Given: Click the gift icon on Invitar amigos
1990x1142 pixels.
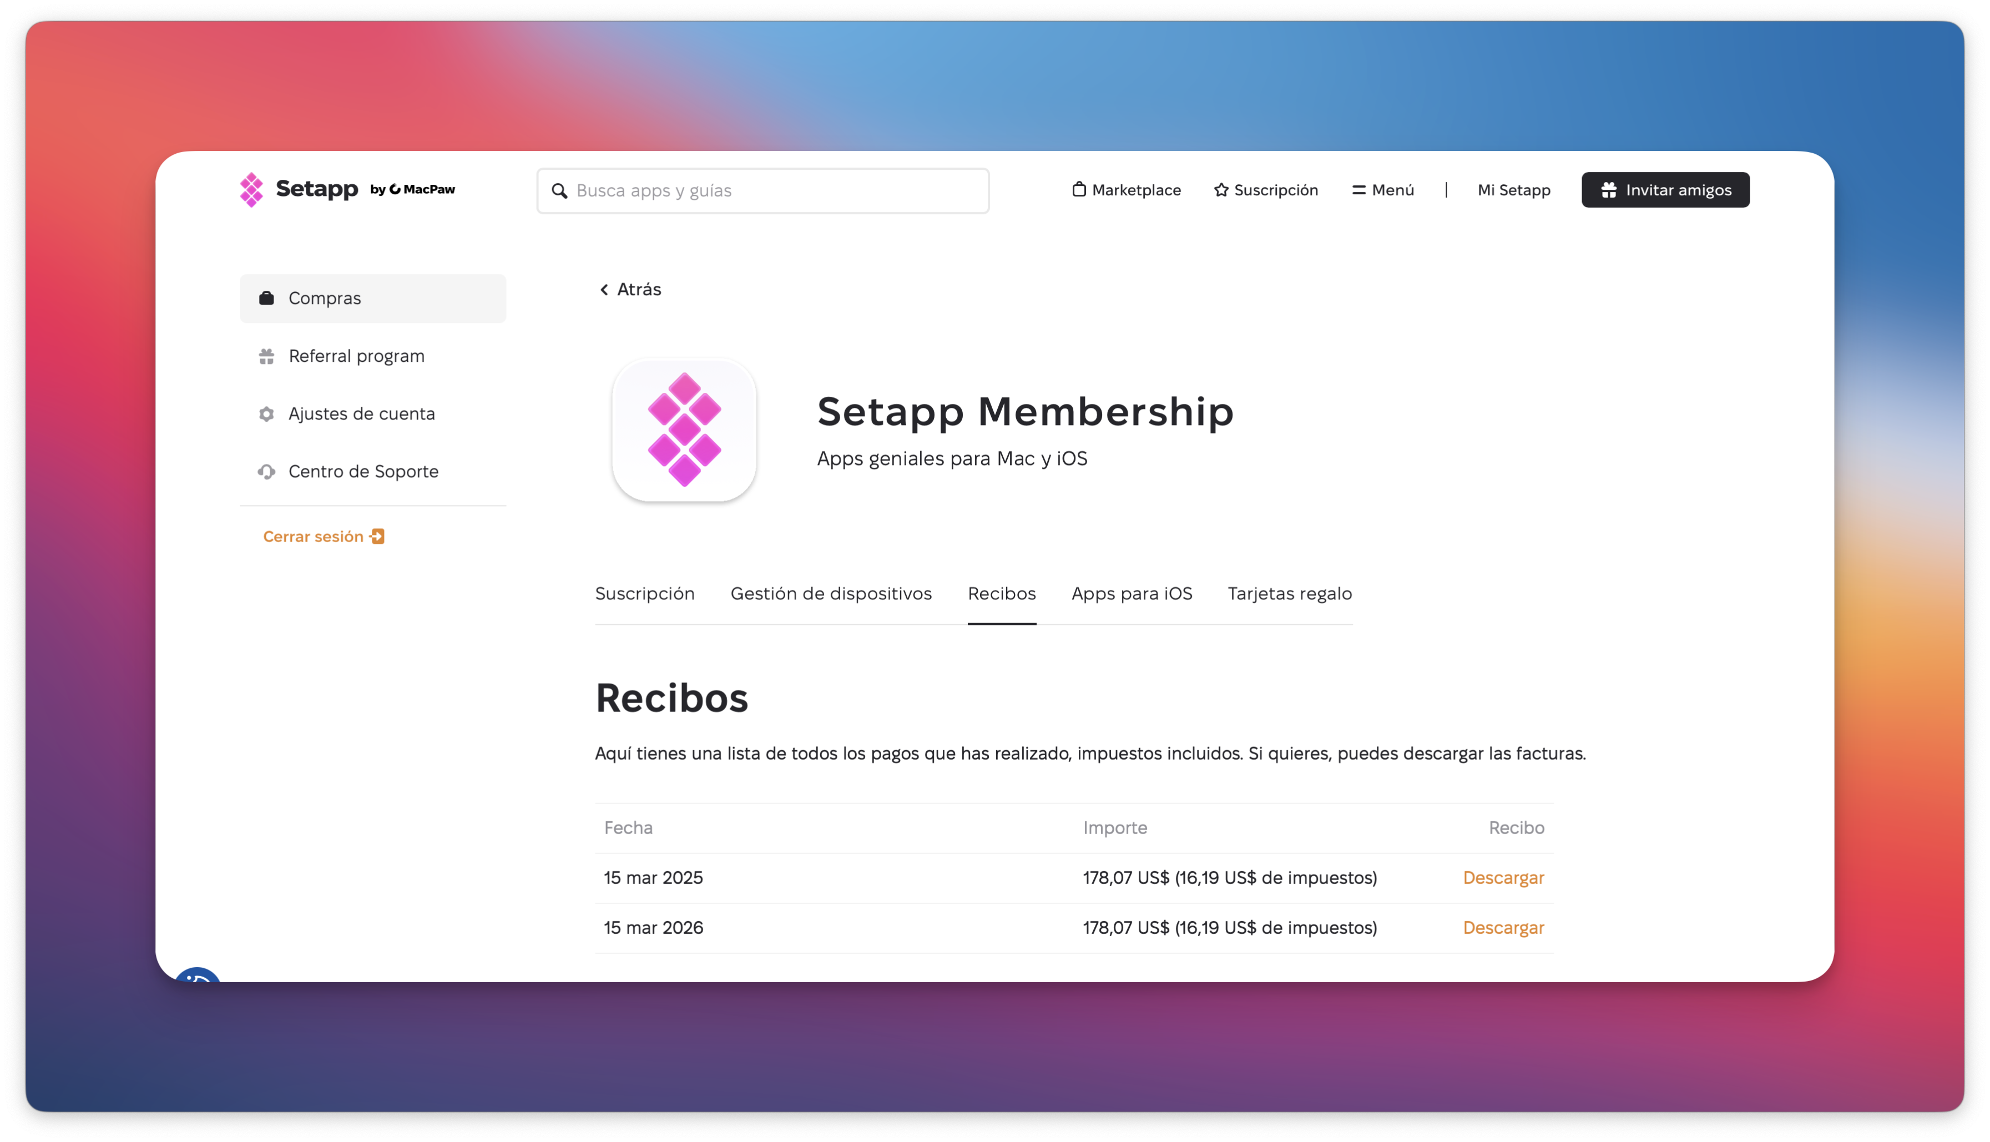Looking at the screenshot, I should tap(1608, 190).
